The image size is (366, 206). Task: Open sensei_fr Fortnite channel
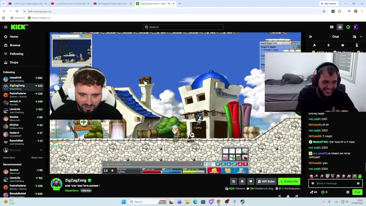point(23,103)
